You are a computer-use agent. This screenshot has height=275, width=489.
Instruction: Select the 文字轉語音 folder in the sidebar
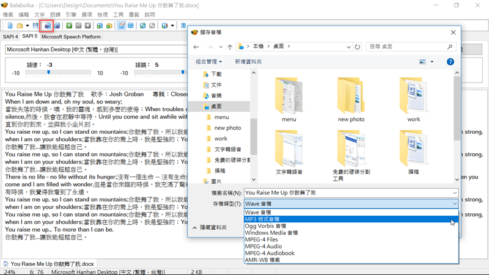click(227, 149)
